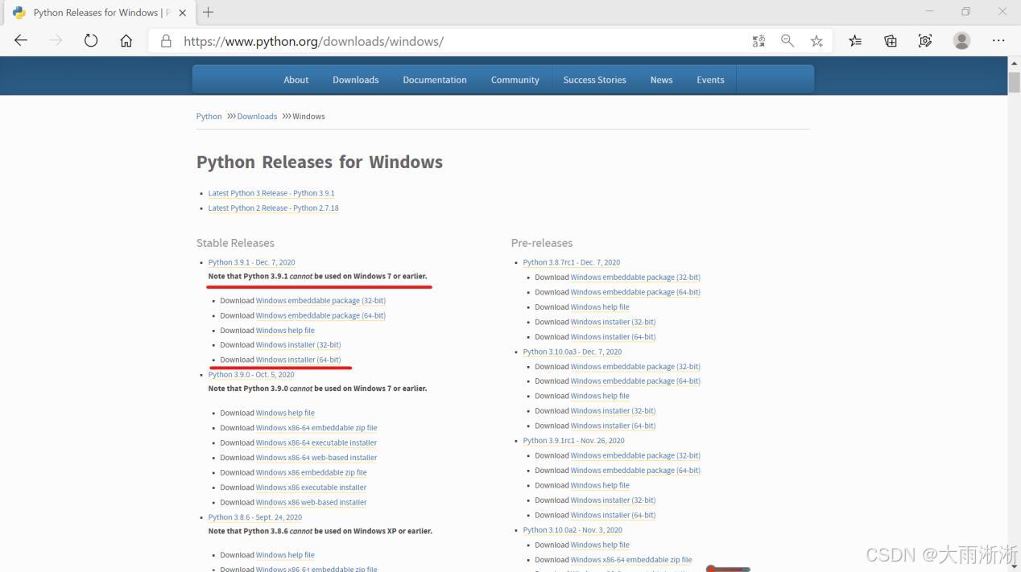1021x572 pixels.
Task: Download Python 3.9.1 Windows installer (64-bit)
Action: pos(298,360)
